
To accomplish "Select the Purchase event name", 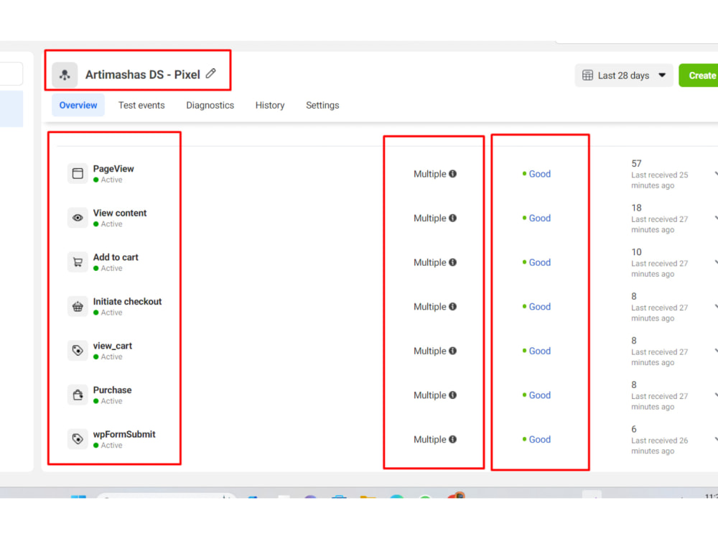I will coord(112,390).
